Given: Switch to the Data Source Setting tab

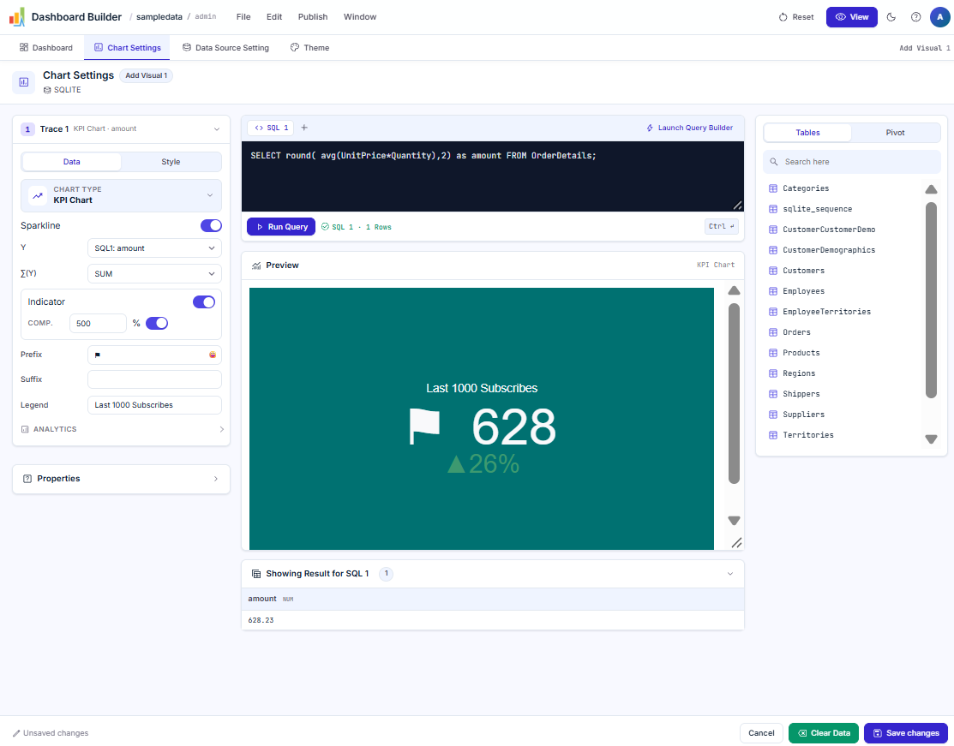Looking at the screenshot, I should [x=225, y=47].
